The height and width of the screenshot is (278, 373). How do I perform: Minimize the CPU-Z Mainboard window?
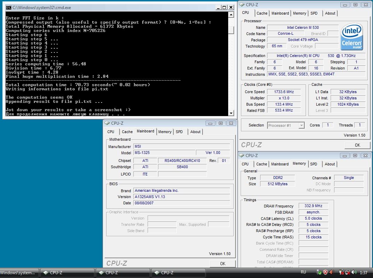(210, 123)
